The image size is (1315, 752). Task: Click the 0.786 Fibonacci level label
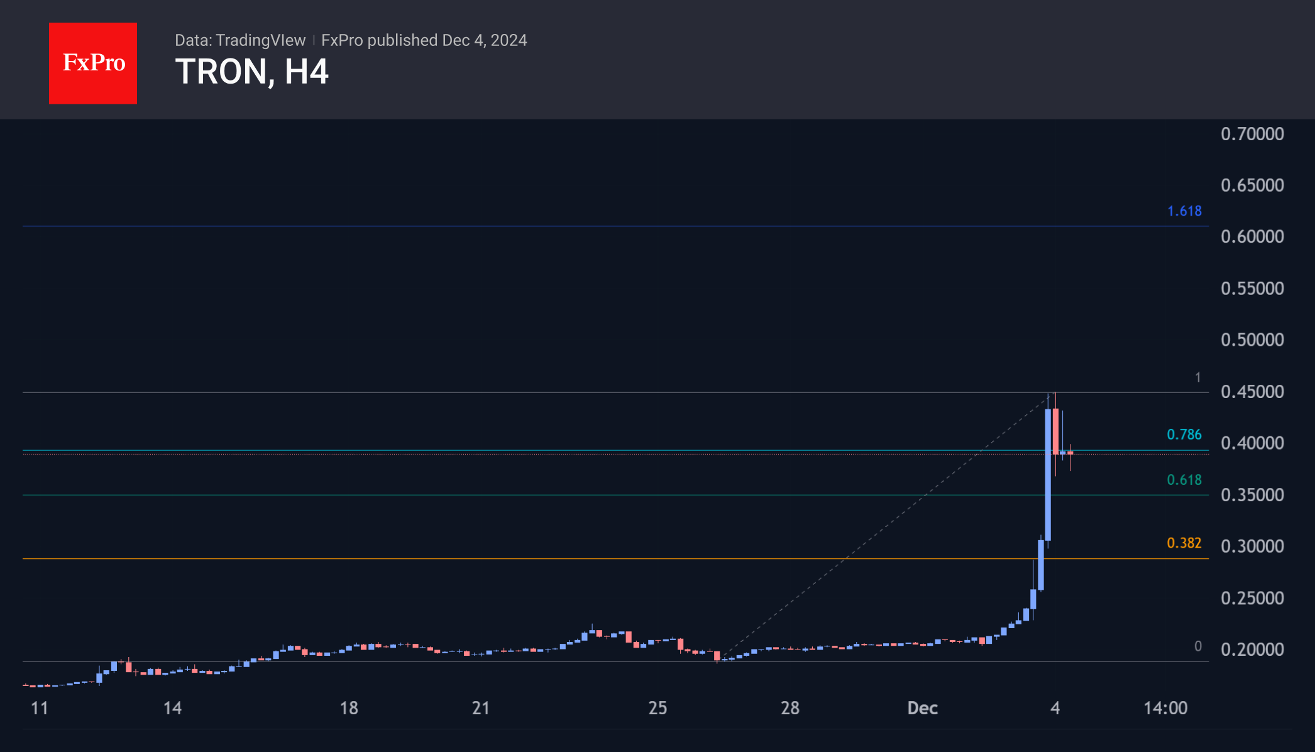(x=1184, y=434)
